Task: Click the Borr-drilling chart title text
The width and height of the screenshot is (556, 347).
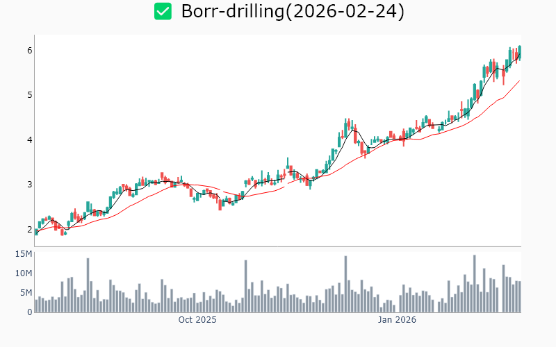Action: pyautogui.click(x=292, y=11)
